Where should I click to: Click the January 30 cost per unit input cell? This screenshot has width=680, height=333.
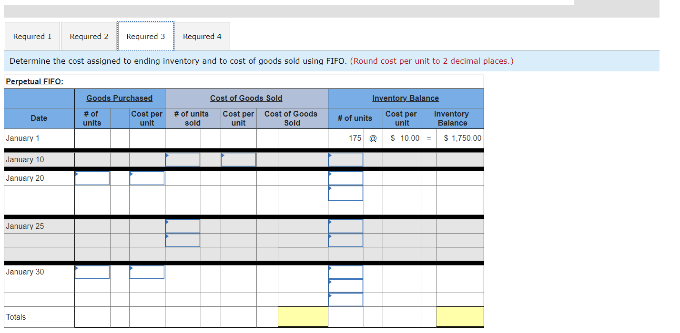tap(147, 272)
